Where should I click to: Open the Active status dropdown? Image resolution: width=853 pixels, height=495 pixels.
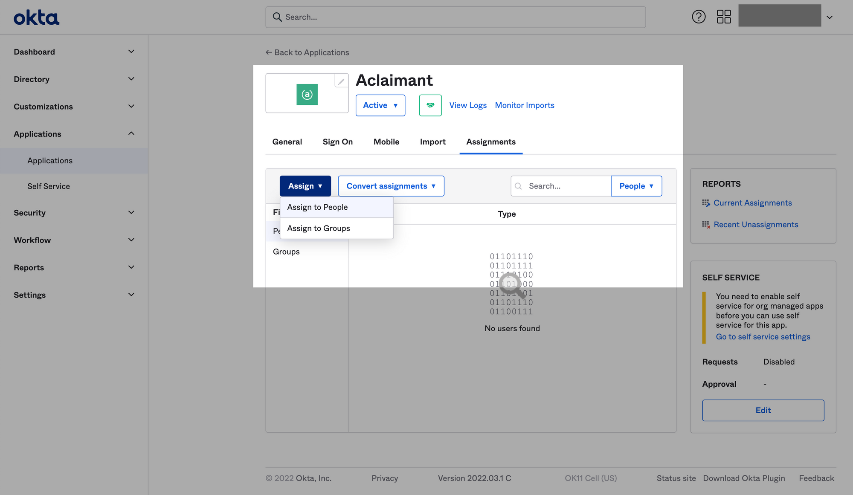(380, 105)
